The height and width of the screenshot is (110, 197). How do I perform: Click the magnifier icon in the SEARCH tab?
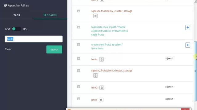[45, 15]
